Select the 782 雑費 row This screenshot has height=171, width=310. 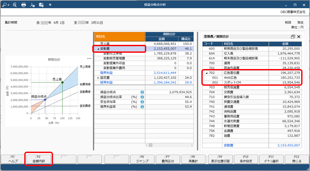(x=252, y=135)
